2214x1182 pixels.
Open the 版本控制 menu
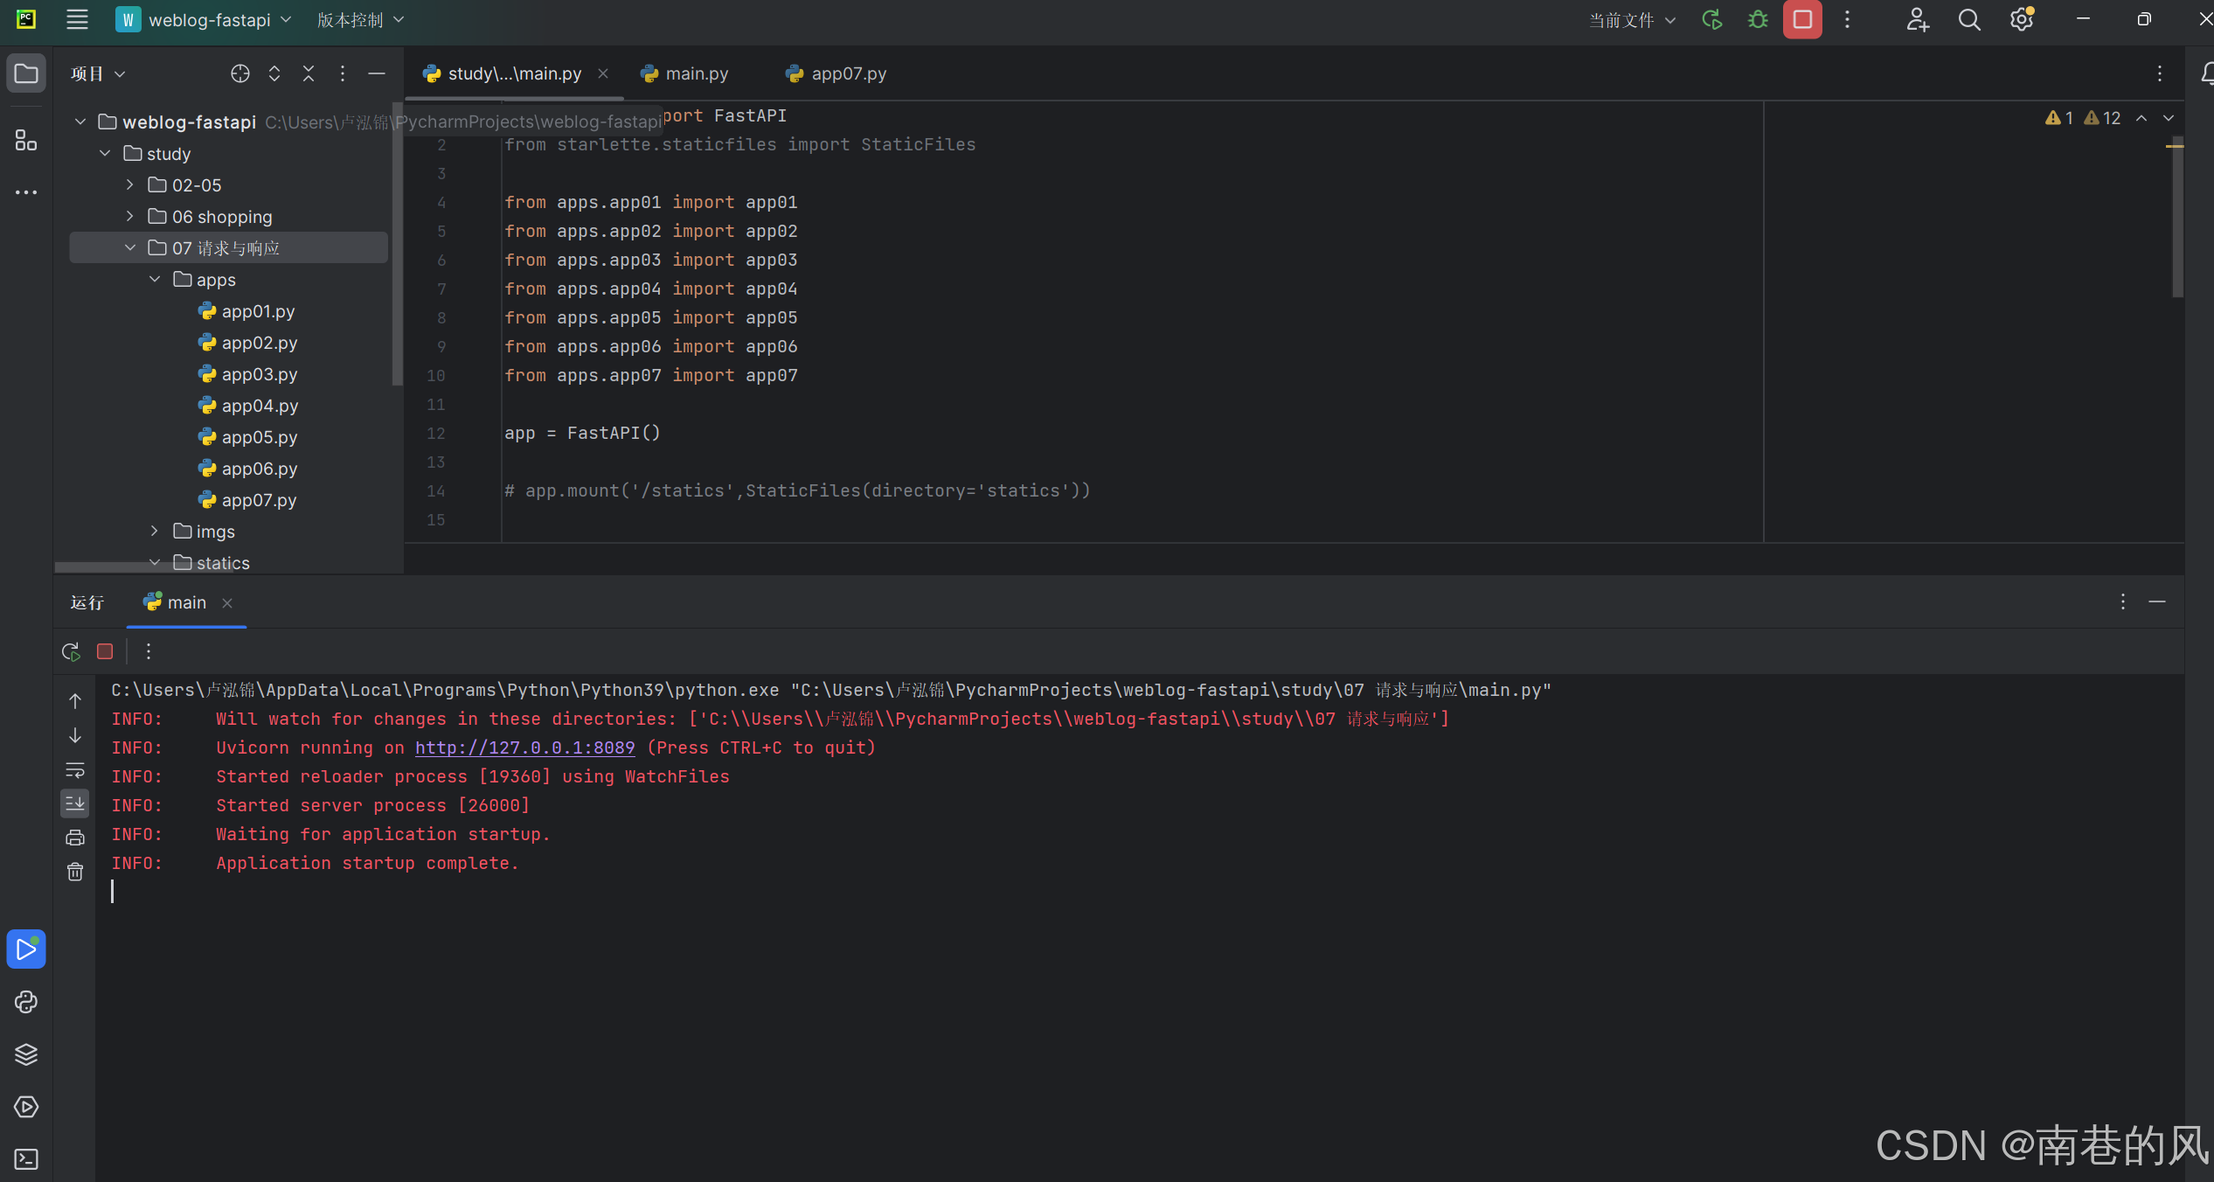360,20
